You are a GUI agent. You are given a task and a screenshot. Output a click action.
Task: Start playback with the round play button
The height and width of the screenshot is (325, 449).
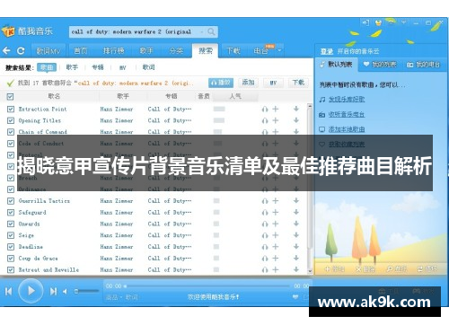[x=31, y=291]
